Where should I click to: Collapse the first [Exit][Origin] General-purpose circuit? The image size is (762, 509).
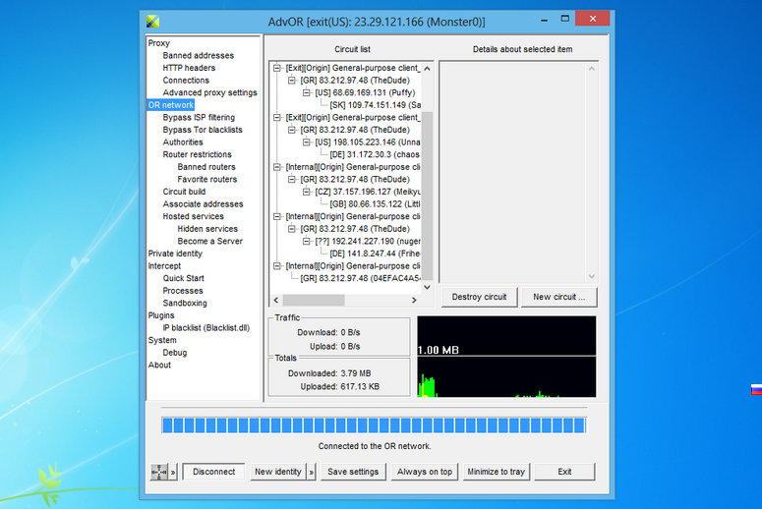tap(277, 68)
